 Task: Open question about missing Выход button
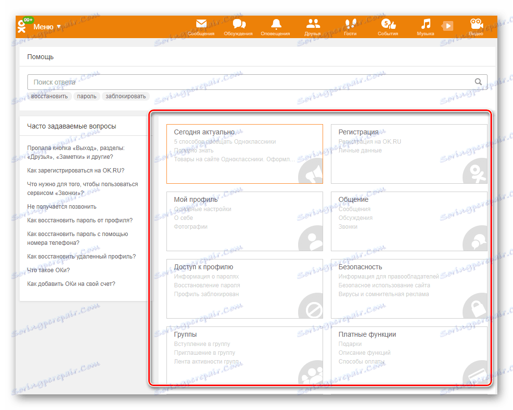pyautogui.click(x=76, y=152)
